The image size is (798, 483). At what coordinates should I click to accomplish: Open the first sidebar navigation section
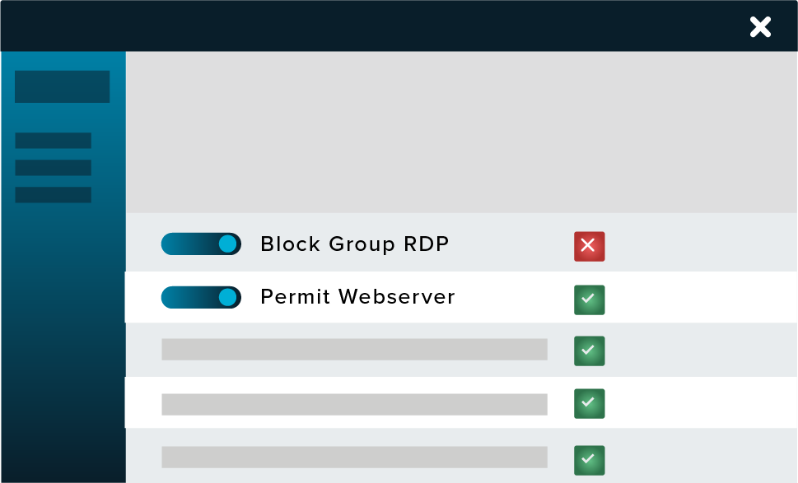(63, 86)
